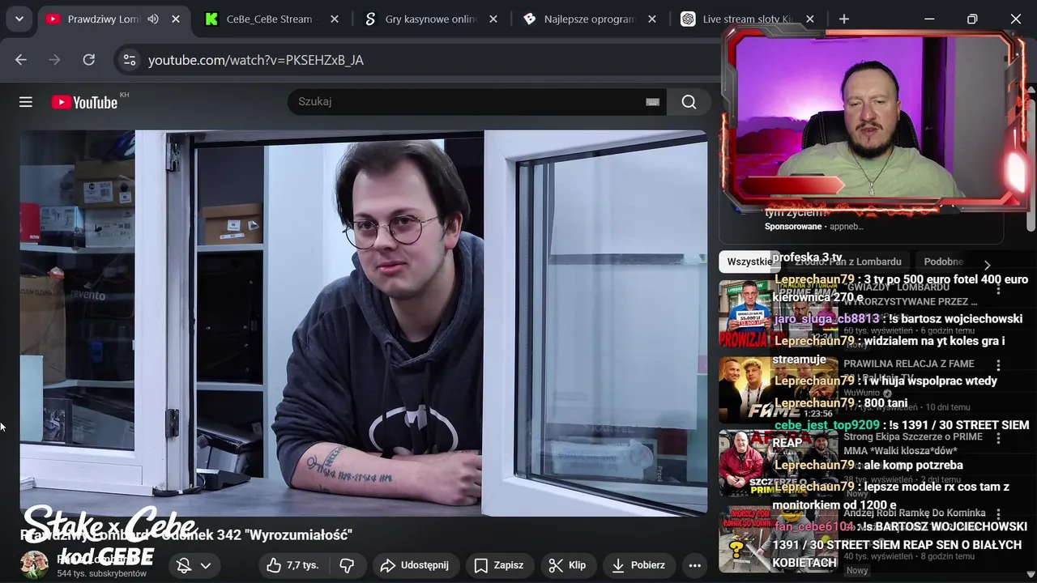1037x583 pixels.
Task: Switch to the CeBe_CeBe Stream tab
Action: pyautogui.click(x=270, y=19)
